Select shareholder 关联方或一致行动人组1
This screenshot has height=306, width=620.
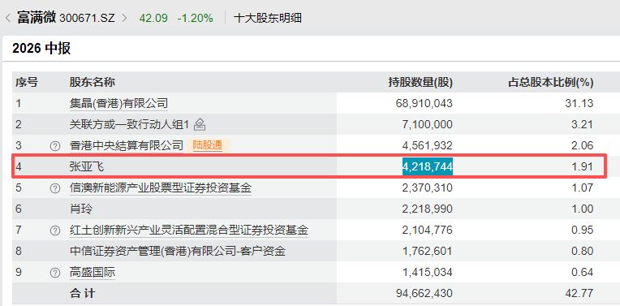tap(129, 125)
